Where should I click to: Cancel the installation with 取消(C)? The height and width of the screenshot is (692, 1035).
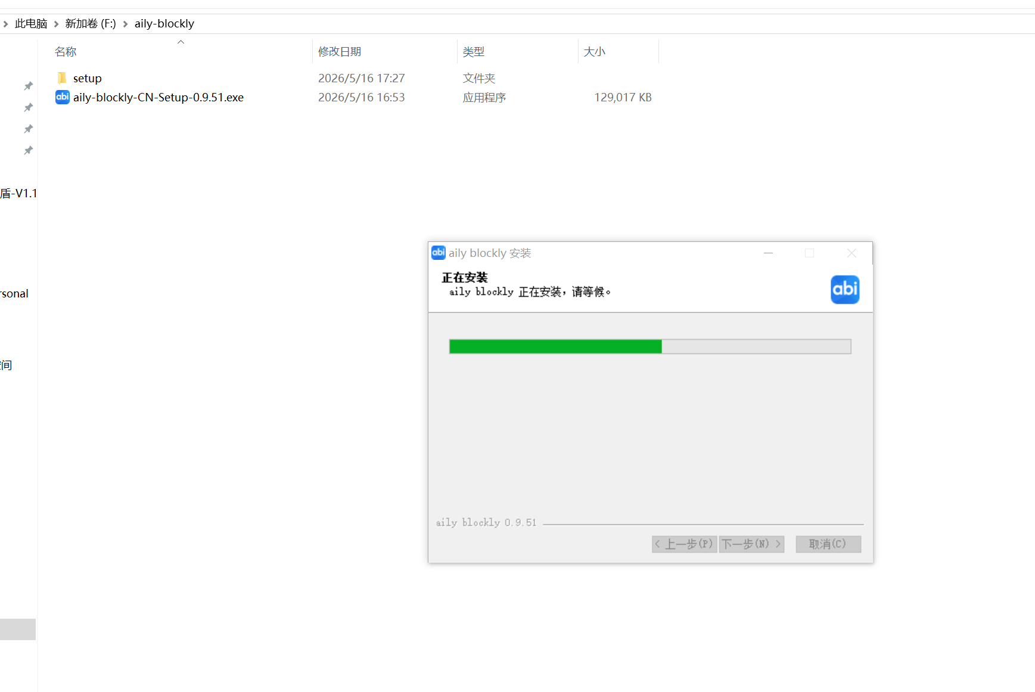coord(828,544)
